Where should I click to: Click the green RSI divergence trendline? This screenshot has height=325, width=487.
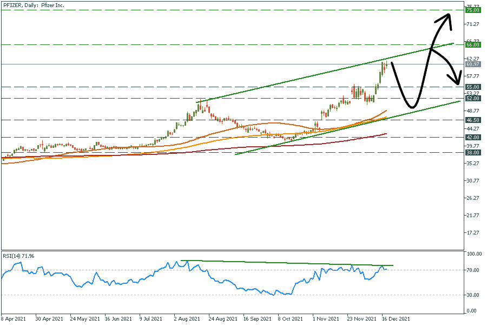[287, 263]
